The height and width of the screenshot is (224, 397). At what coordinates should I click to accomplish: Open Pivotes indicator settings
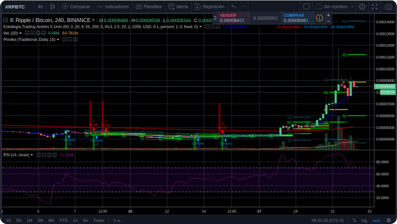70,39
